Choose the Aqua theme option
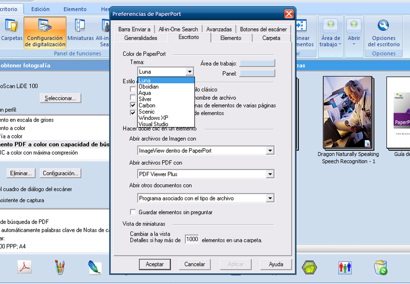The image size is (410, 284). click(166, 93)
